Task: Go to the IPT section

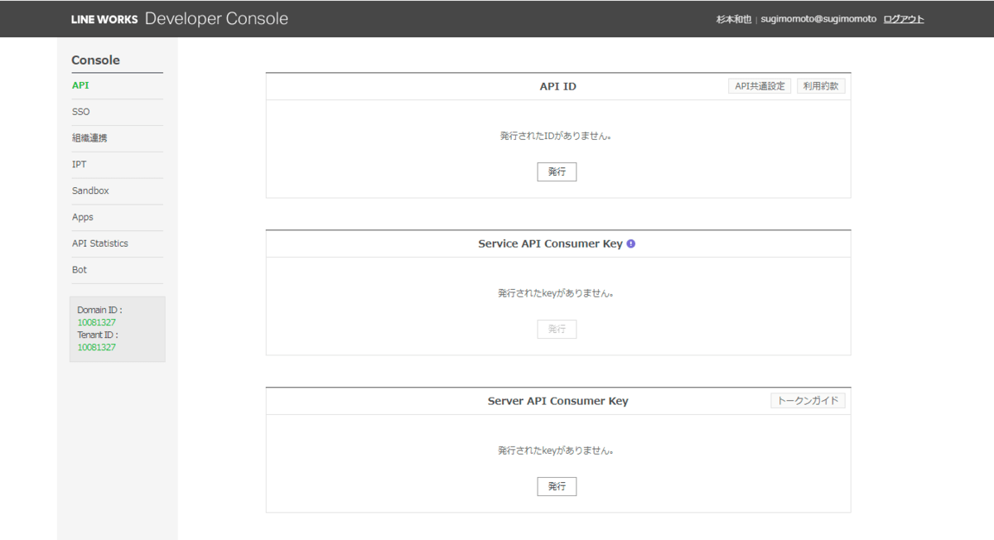Action: click(x=80, y=165)
